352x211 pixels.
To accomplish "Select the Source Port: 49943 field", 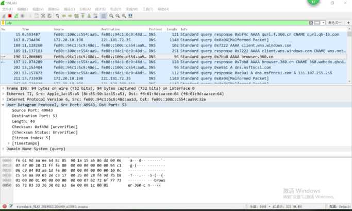I will click(x=32, y=110).
